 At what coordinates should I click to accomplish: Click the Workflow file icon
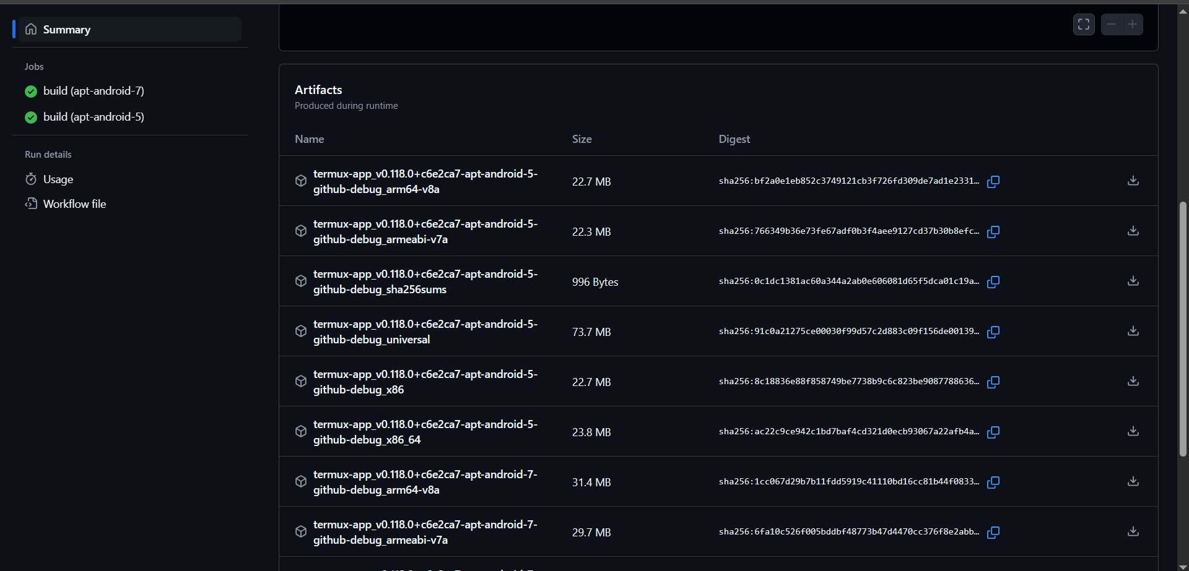click(x=31, y=204)
